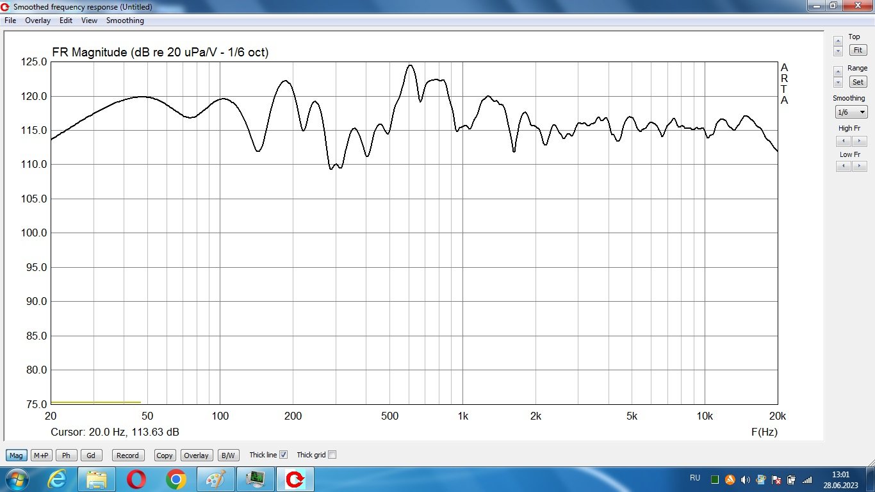Click the Fit button under Top
Viewport: 875px width, 492px height.
tap(857, 50)
